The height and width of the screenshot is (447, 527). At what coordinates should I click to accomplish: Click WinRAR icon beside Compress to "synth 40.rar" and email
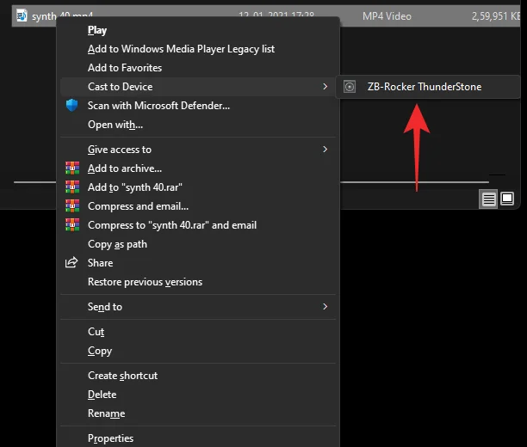[72, 224]
